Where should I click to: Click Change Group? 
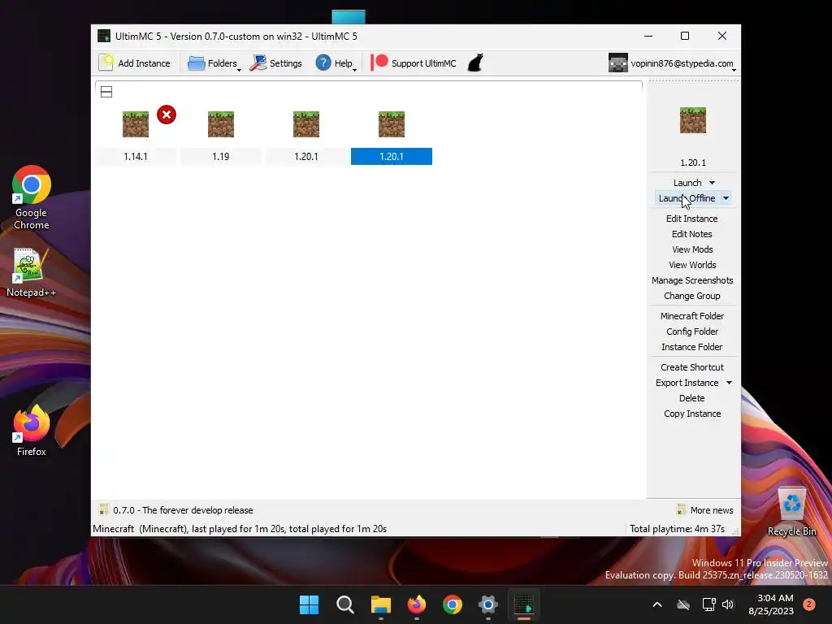coord(692,296)
